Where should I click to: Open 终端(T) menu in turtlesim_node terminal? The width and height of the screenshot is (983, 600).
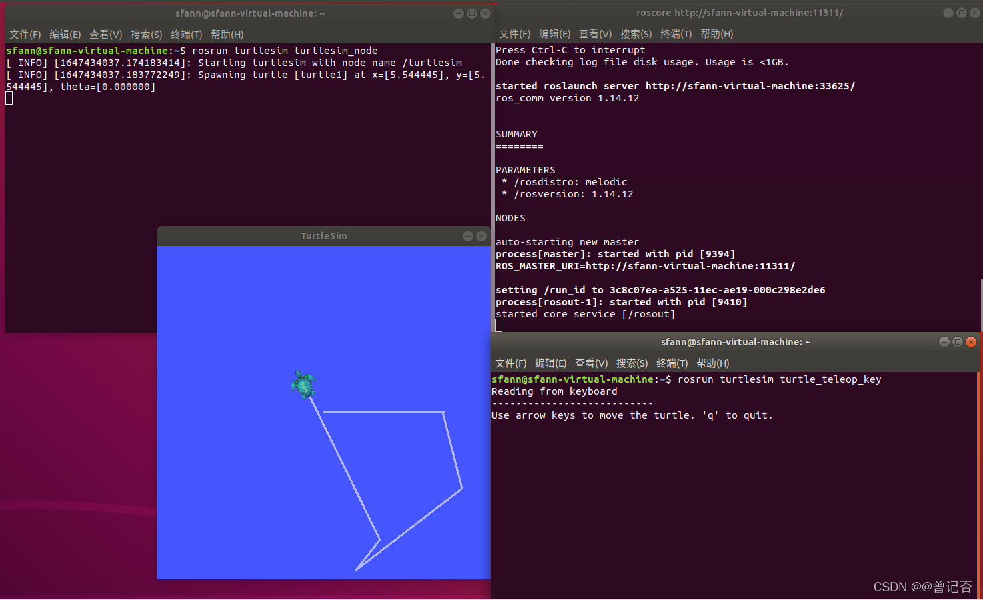[x=187, y=34]
